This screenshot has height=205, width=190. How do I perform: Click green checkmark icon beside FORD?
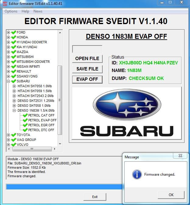tap(14, 32)
